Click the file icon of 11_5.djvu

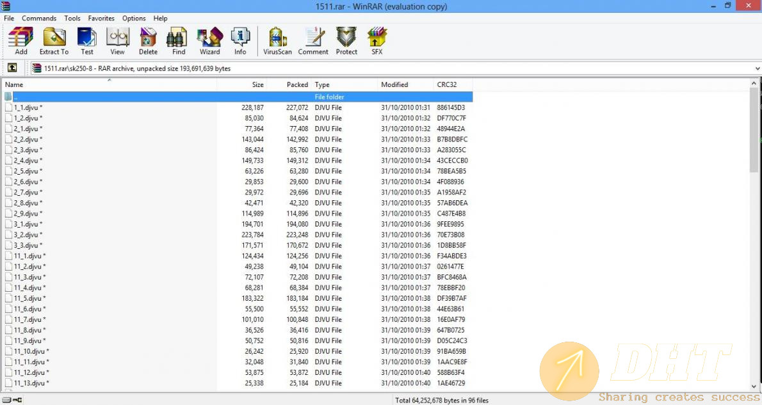pyautogui.click(x=8, y=298)
